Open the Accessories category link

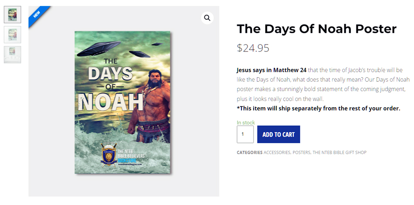[x=277, y=153]
